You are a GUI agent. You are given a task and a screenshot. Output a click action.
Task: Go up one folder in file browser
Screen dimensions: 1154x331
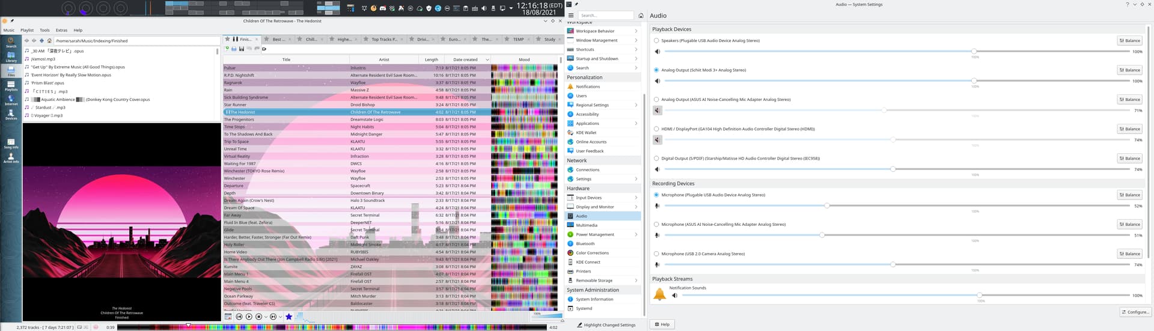pyautogui.click(x=41, y=41)
